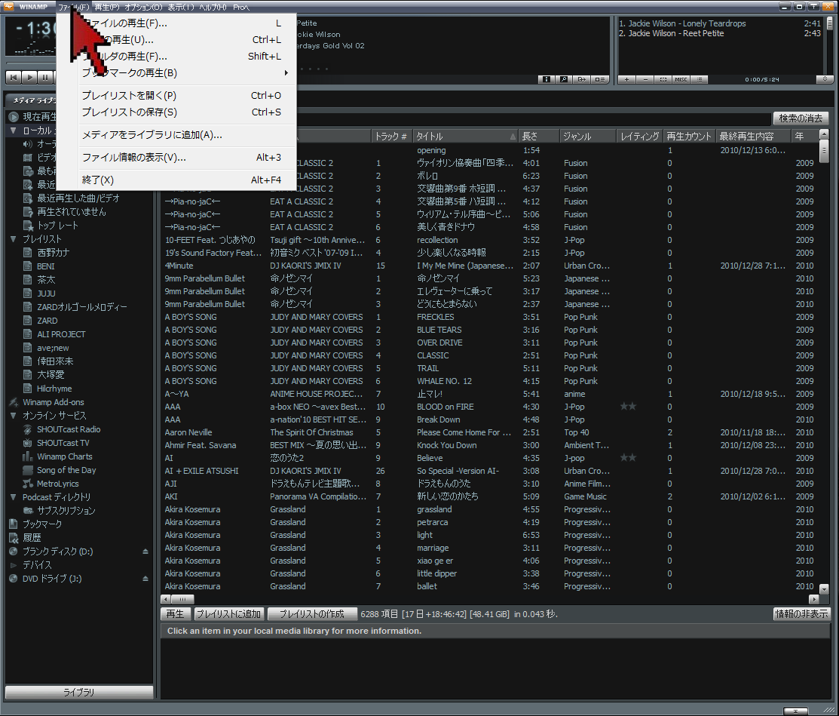
Task: Click the track list vertical scrollbar
Action: coord(824,361)
